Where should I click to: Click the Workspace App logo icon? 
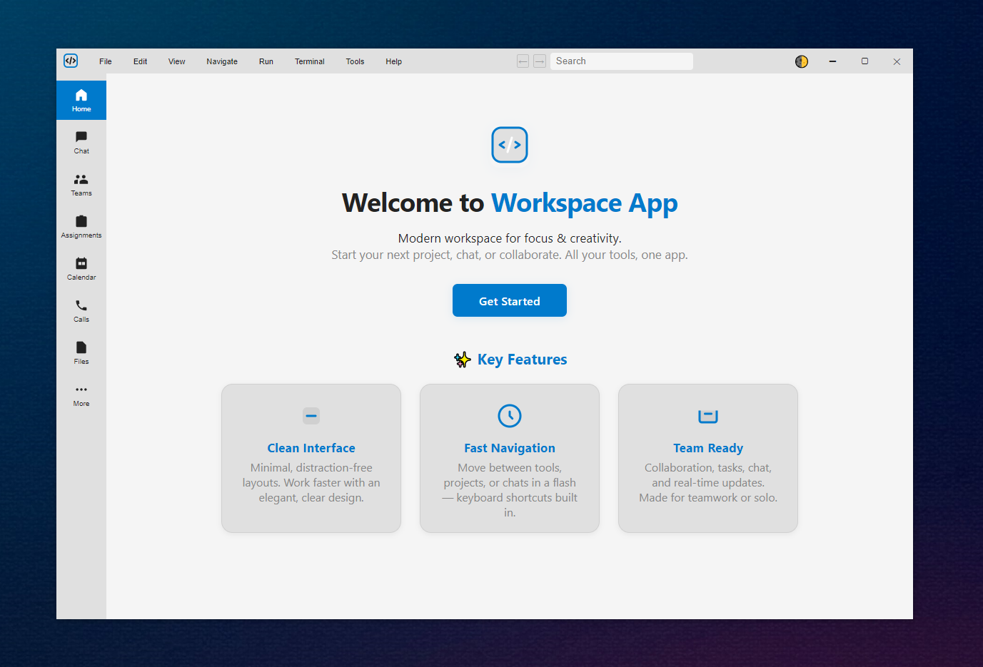pyautogui.click(x=70, y=61)
